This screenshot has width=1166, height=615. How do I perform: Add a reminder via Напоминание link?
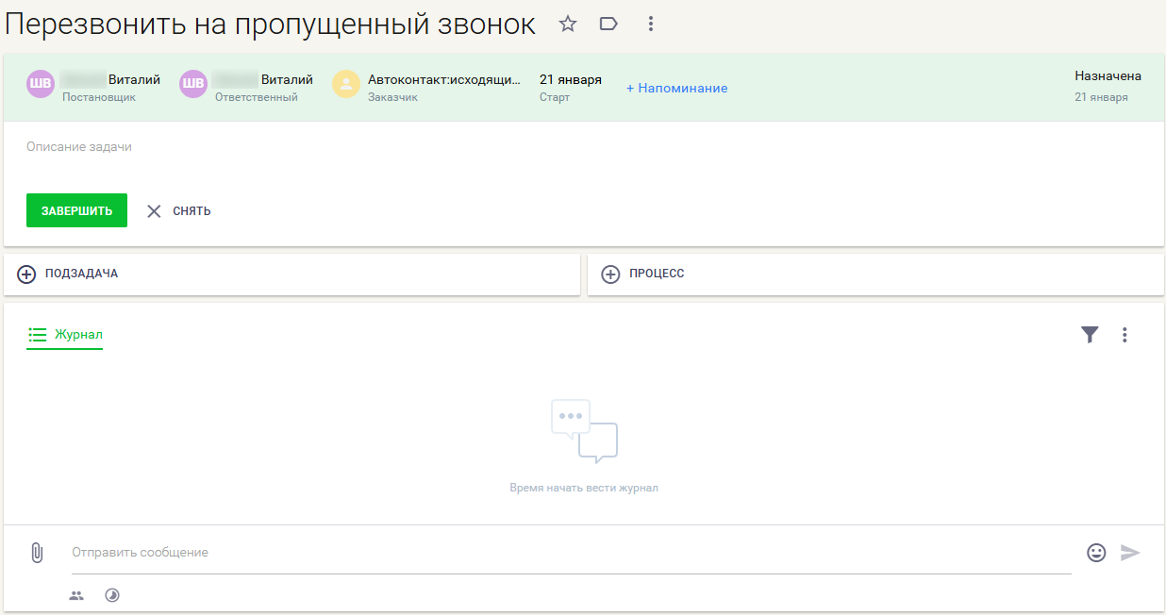click(x=676, y=88)
